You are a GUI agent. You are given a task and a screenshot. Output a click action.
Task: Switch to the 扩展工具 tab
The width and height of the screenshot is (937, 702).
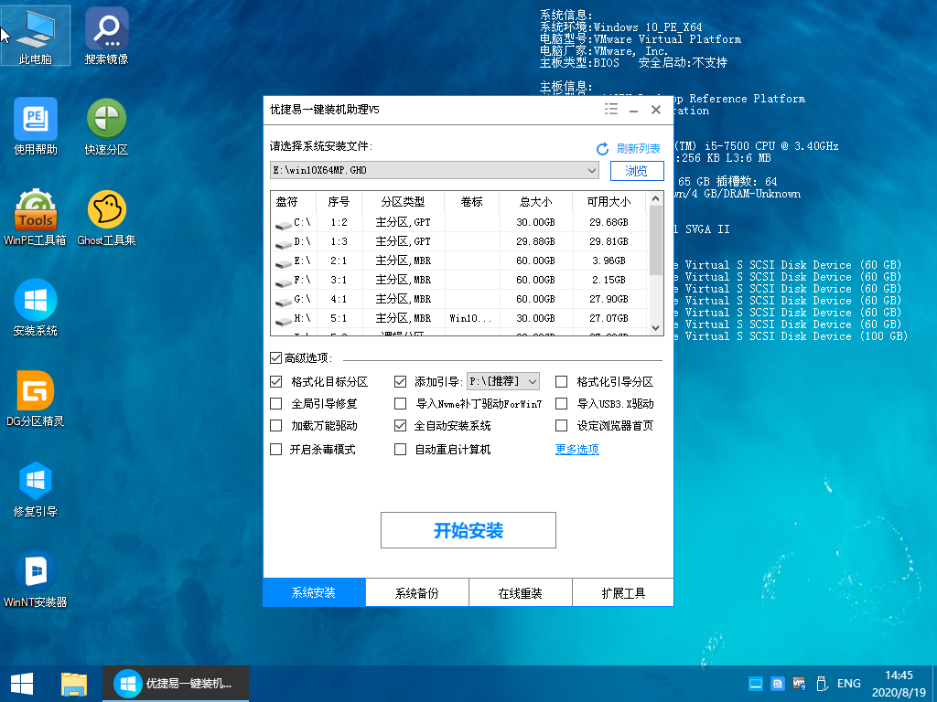tap(623, 592)
